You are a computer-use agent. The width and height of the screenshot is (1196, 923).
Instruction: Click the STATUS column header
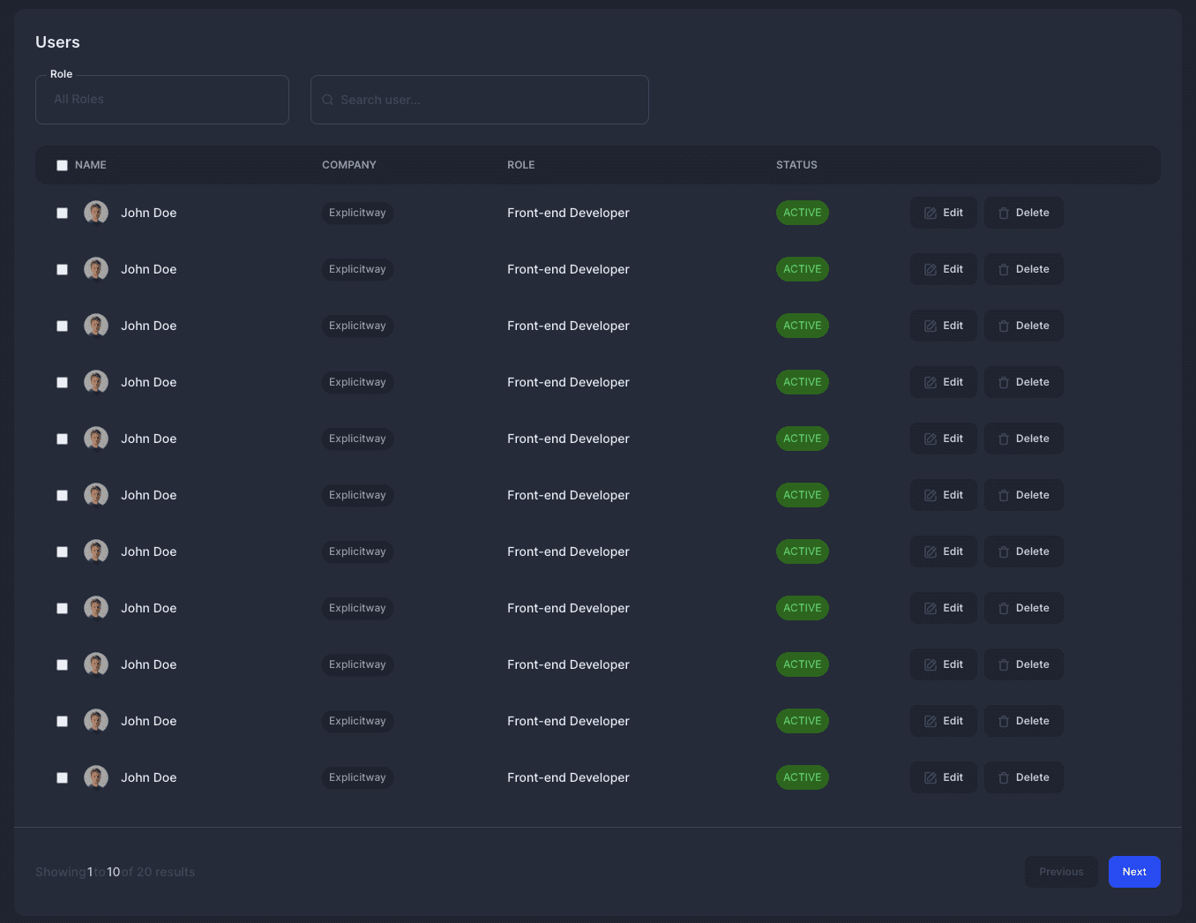coord(796,165)
